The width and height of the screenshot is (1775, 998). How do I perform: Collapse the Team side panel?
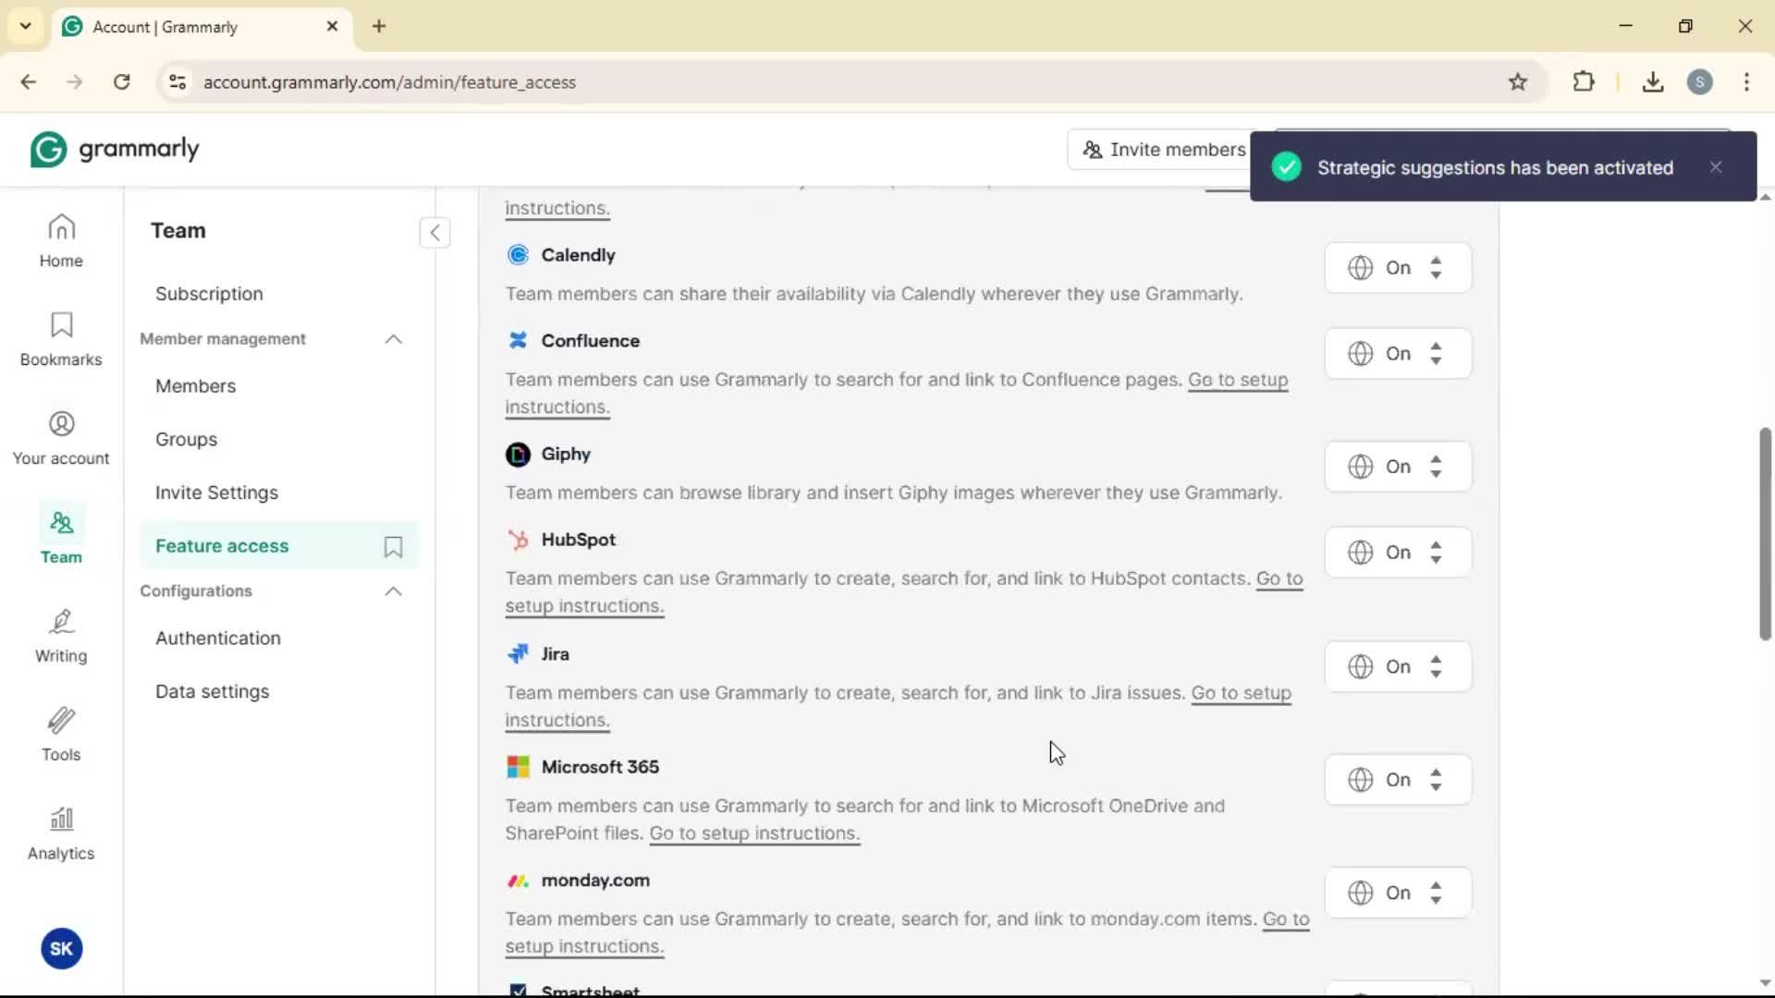(435, 233)
